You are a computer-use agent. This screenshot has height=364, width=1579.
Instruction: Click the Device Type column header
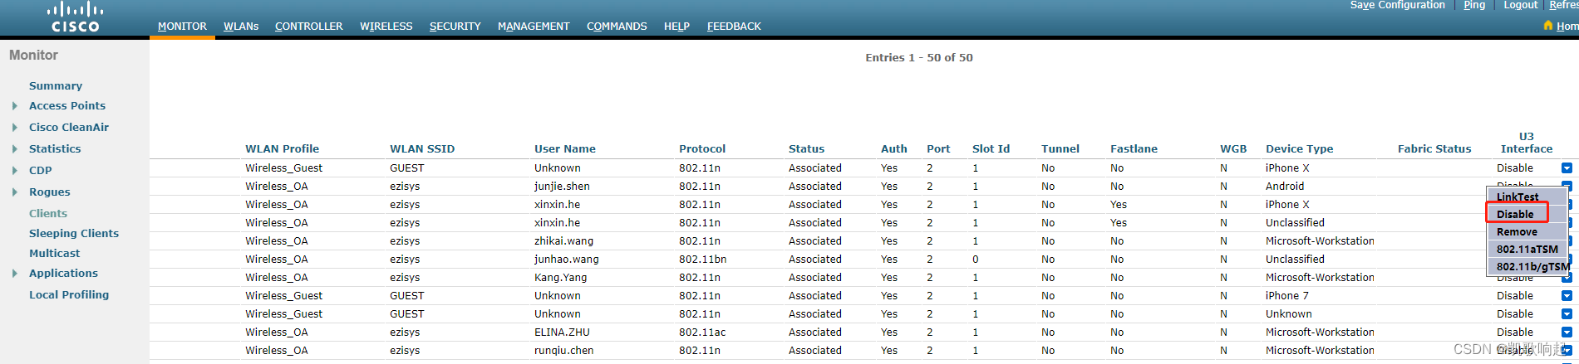[x=1299, y=149]
